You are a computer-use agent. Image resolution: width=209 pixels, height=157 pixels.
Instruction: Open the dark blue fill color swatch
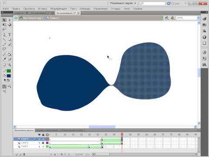pos(9,76)
